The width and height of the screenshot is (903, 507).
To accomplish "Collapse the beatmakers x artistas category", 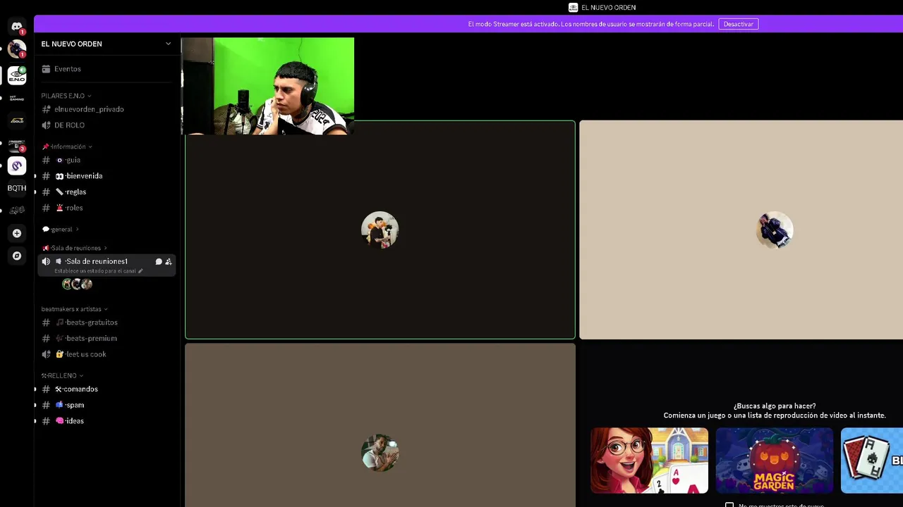I will (x=75, y=309).
